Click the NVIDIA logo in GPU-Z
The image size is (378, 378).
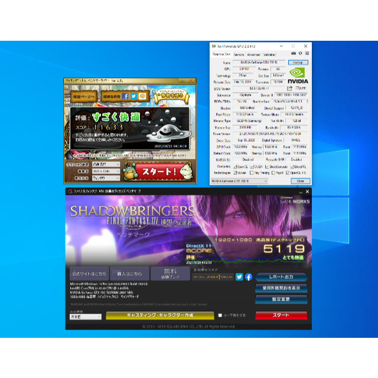click(298, 76)
